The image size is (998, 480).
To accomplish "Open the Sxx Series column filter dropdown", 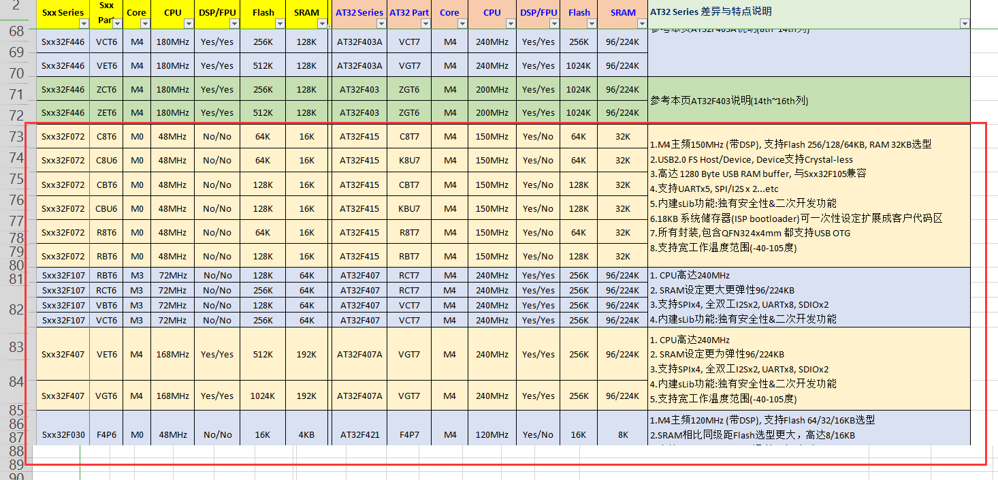I will pos(84,24).
